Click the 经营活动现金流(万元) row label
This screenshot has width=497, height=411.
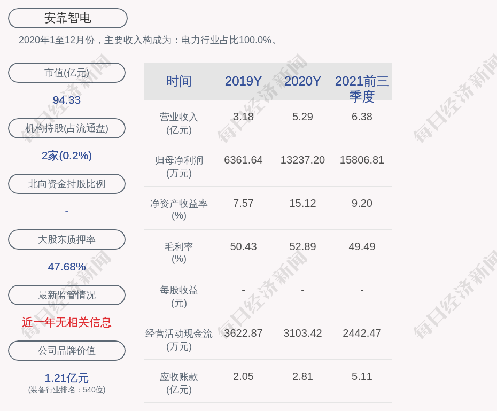pyautogui.click(x=179, y=339)
